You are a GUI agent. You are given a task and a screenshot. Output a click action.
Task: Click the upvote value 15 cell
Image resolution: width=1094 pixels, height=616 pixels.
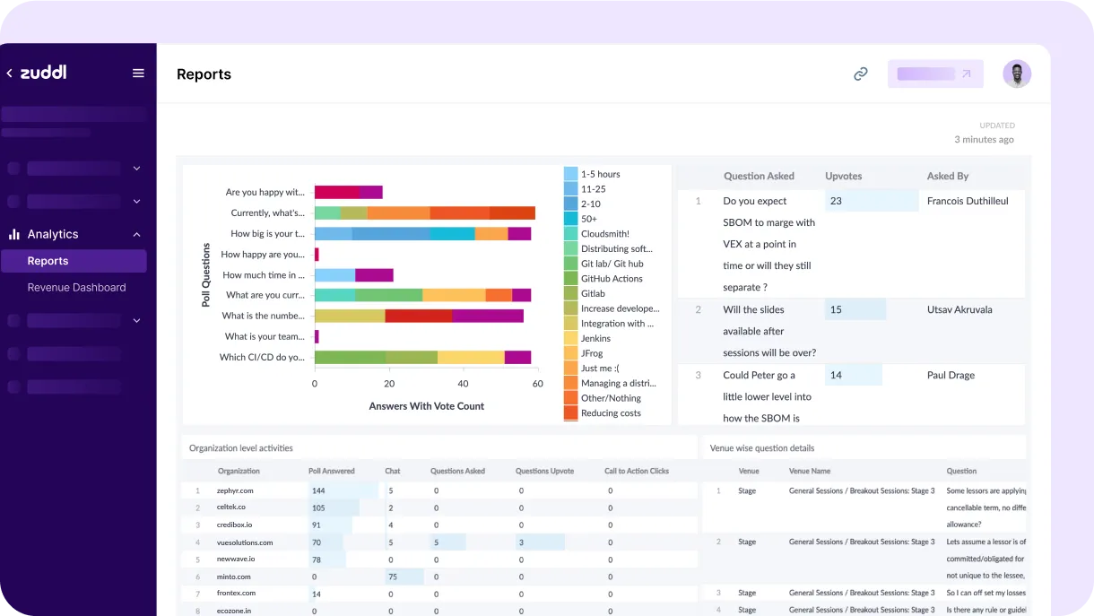(855, 309)
